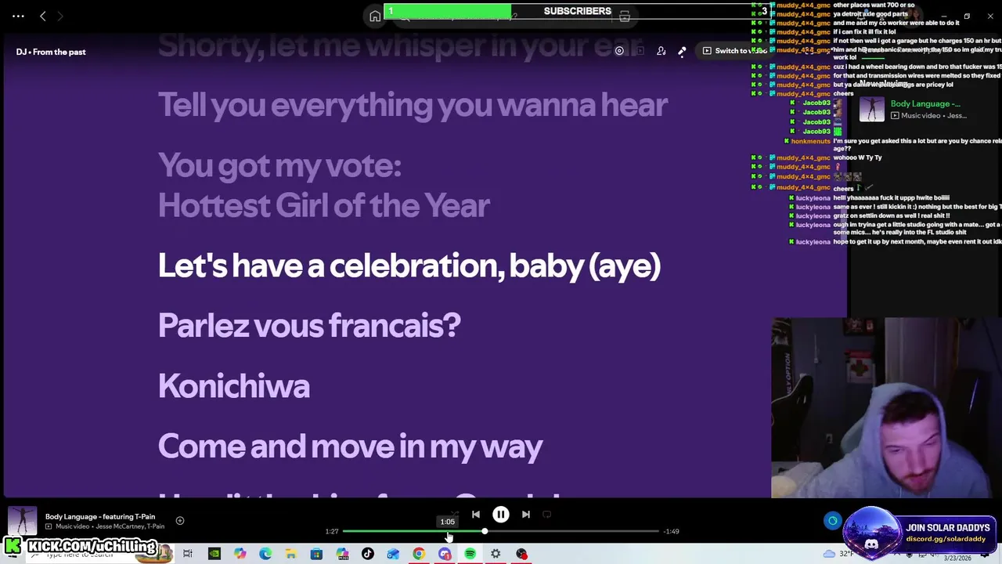This screenshot has height=564, width=1002.
Task: Pause the current song
Action: pos(500,515)
